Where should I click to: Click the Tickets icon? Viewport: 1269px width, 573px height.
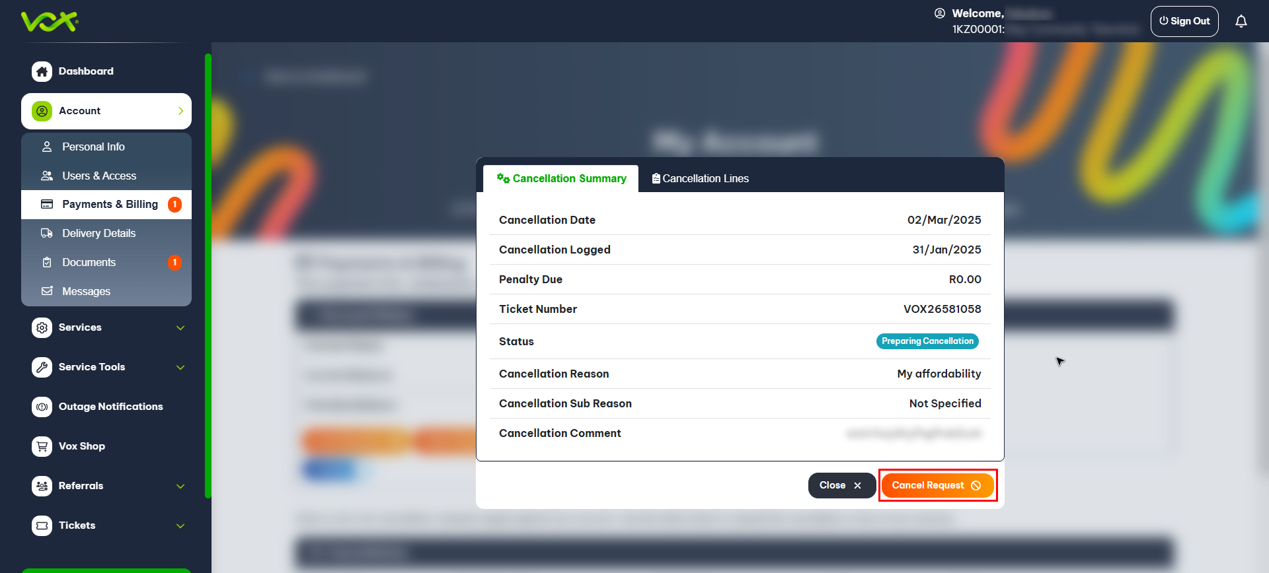[x=42, y=525]
